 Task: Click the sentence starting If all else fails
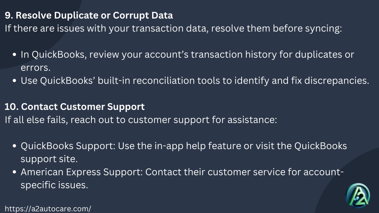141,120
